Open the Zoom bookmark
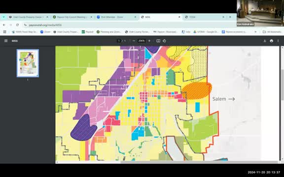 pos(45,32)
